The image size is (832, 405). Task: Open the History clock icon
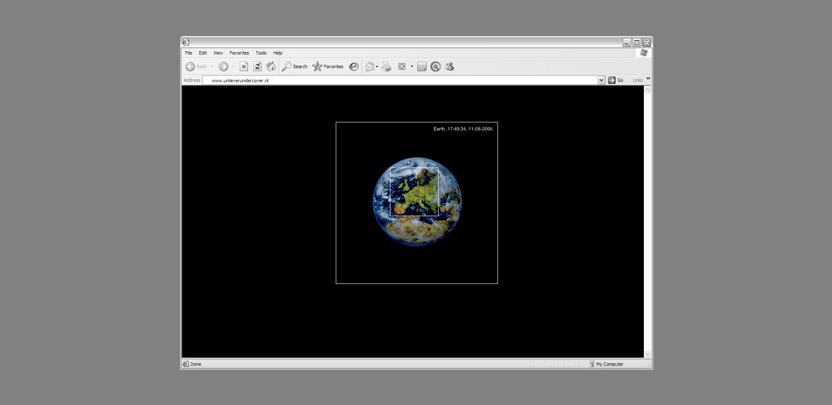click(x=354, y=67)
